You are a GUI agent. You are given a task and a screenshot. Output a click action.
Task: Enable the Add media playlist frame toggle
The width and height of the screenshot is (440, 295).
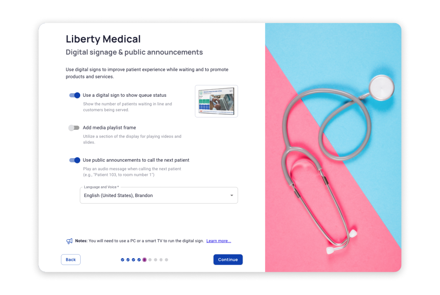click(x=74, y=128)
